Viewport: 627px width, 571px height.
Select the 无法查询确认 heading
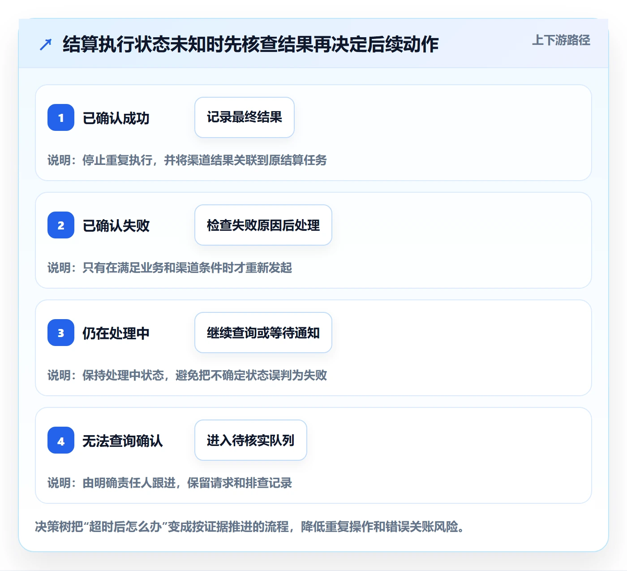click(x=123, y=441)
